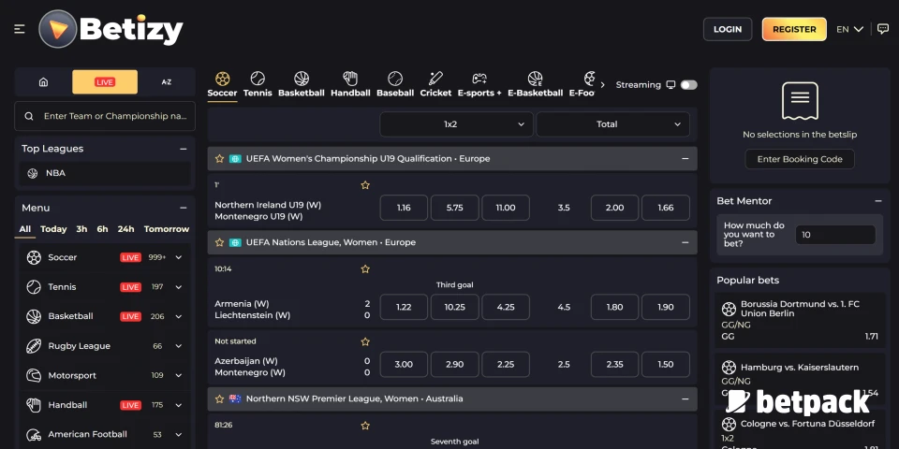Pick odds 1.16 for Northern Ireland U19
Viewport: 899px width, 449px height.
[404, 208]
